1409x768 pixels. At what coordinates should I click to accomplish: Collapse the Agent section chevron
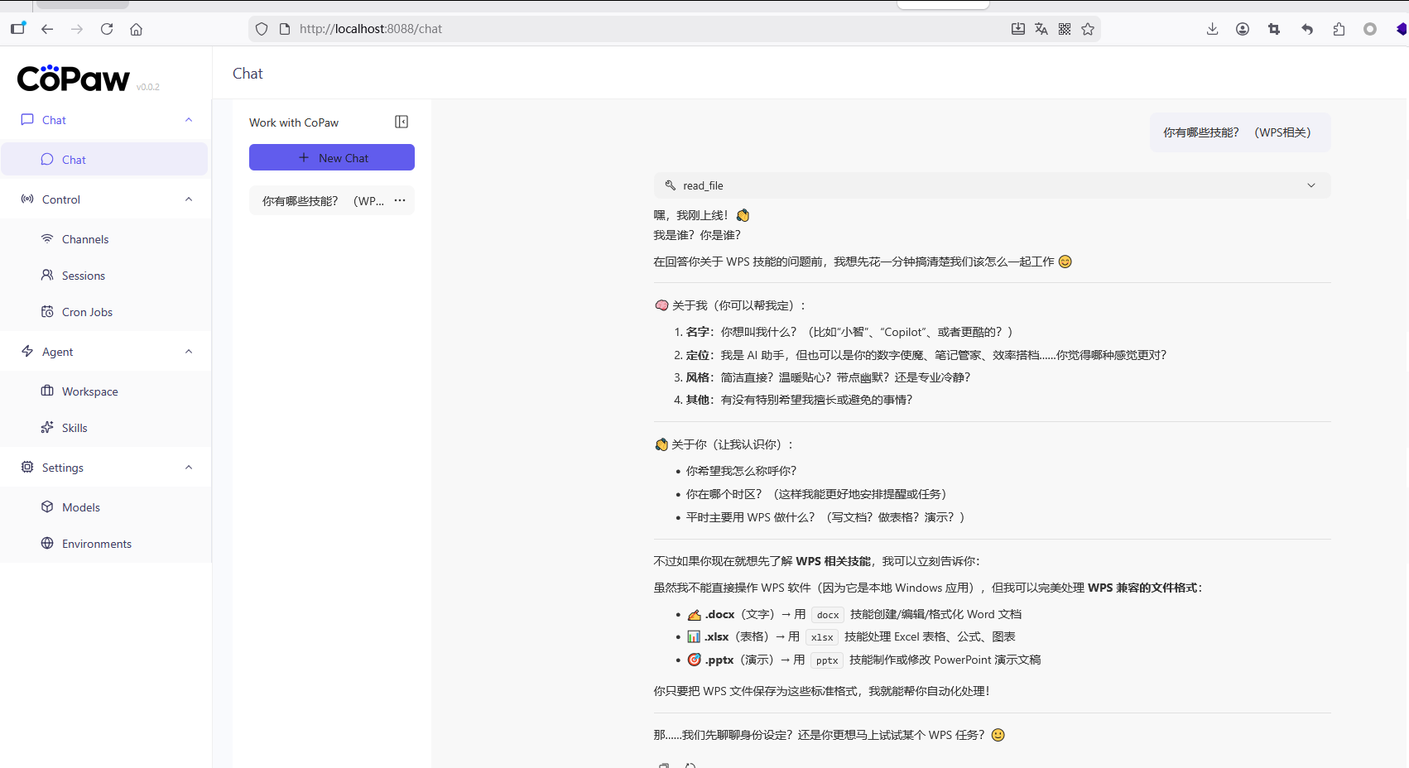click(189, 352)
